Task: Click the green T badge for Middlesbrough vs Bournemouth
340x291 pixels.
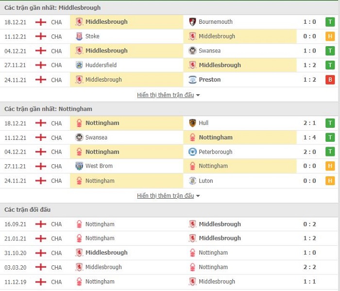Action: [x=330, y=22]
